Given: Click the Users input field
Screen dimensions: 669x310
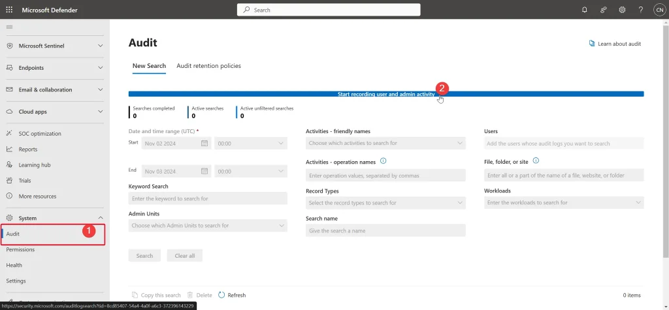Looking at the screenshot, I should (x=564, y=144).
